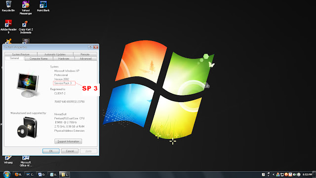Viewport: 316px width, 178px height.
Task: Open the volume speaker tray icon
Action: pyautogui.click(x=294, y=175)
